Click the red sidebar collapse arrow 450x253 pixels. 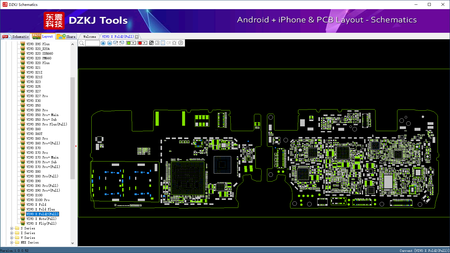pos(76,146)
